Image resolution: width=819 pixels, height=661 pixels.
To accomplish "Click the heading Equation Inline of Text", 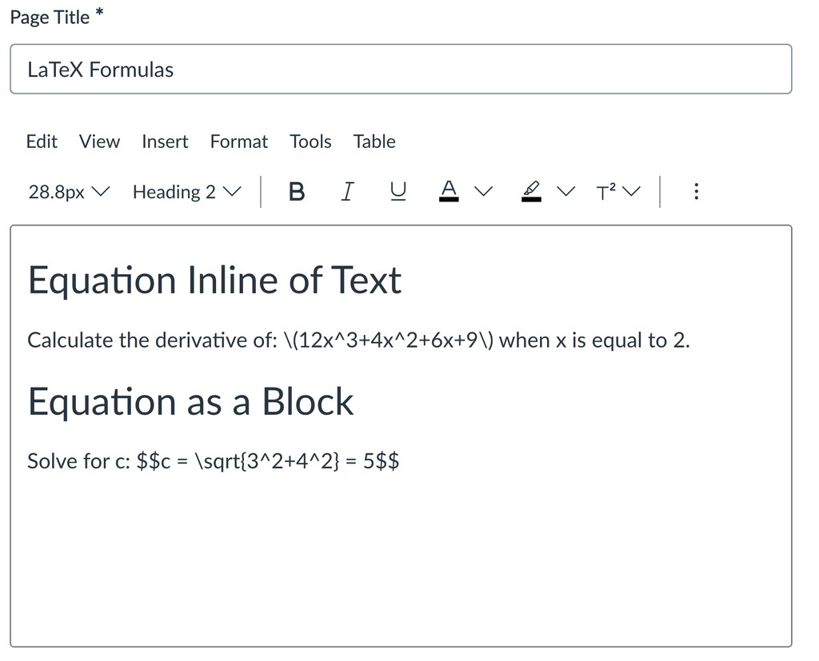I will [214, 281].
